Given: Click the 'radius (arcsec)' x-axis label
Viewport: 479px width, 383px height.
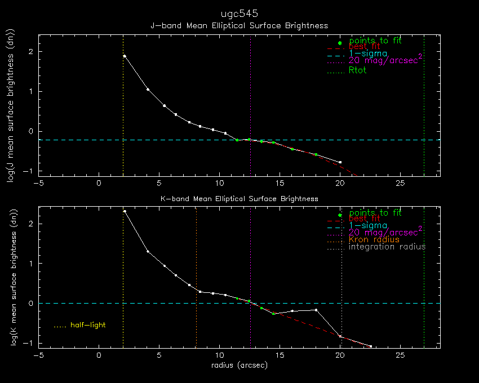Looking at the screenshot, I should pyautogui.click(x=239, y=366).
